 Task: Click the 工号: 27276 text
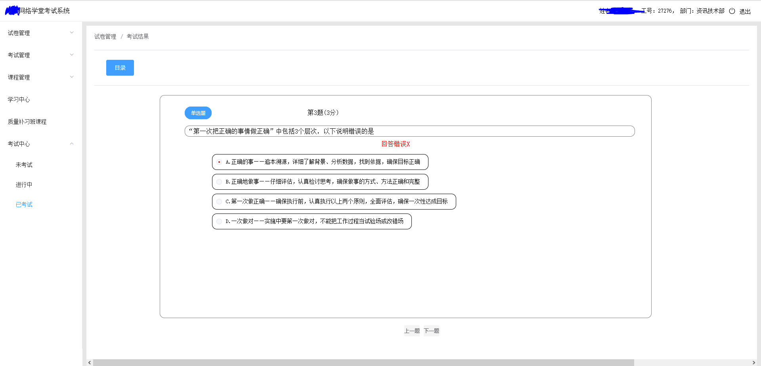[657, 11]
